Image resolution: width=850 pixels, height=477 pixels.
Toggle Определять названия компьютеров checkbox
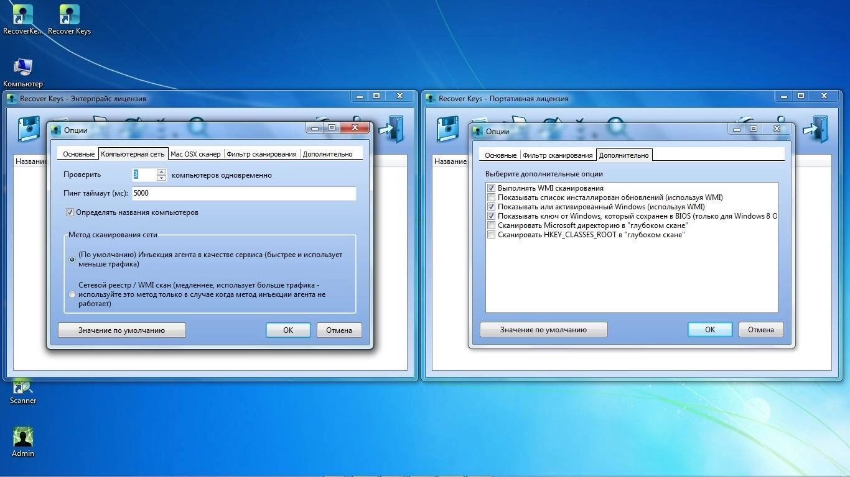70,212
